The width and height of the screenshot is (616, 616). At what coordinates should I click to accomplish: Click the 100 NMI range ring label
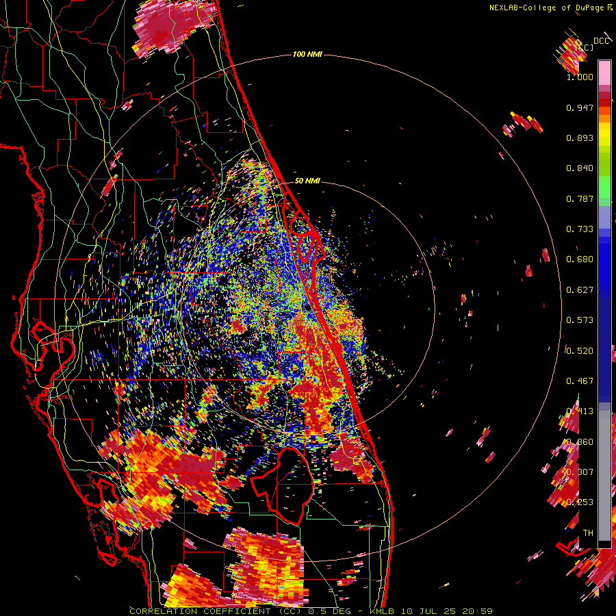pos(307,54)
